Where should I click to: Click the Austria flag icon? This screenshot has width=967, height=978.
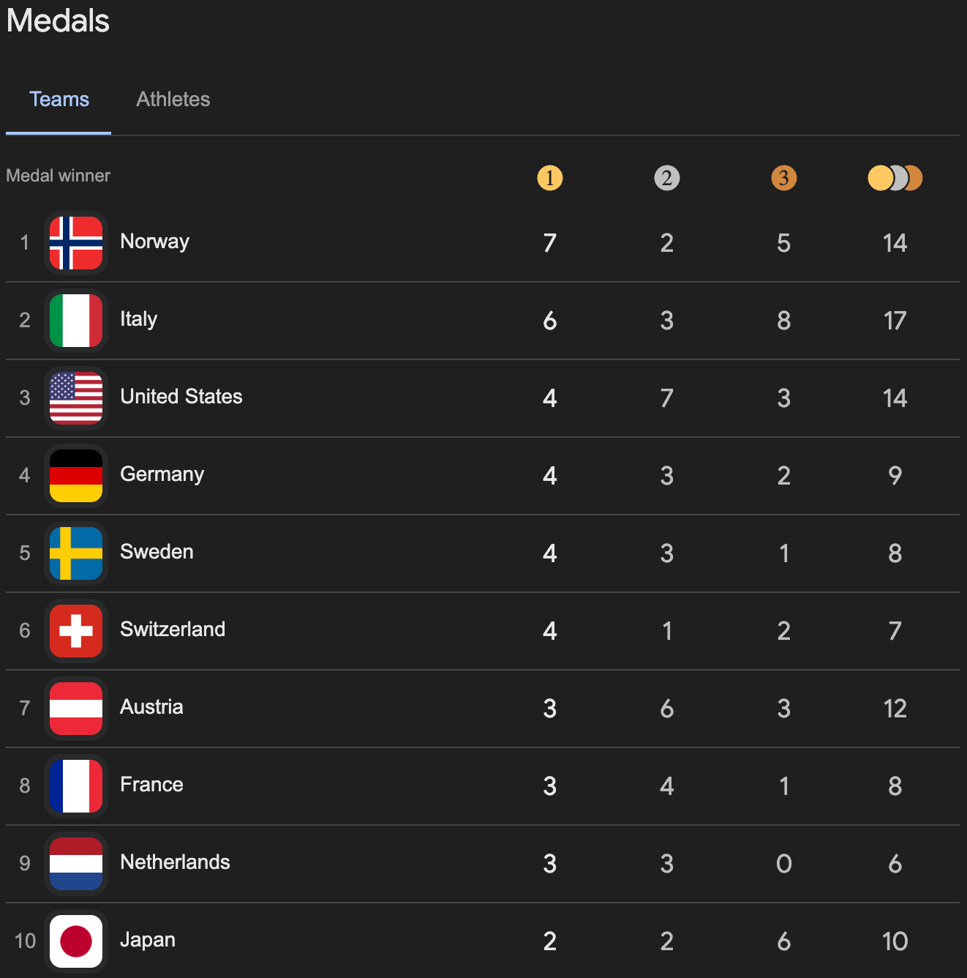coord(76,709)
